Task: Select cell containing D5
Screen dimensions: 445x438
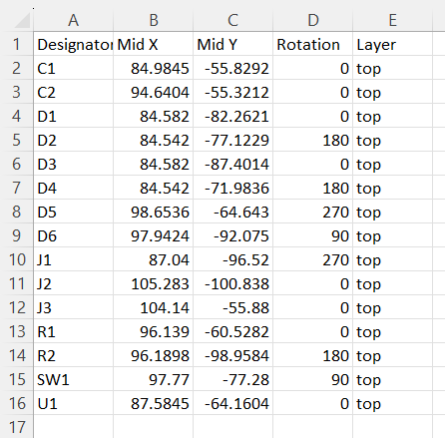Action: 74,212
